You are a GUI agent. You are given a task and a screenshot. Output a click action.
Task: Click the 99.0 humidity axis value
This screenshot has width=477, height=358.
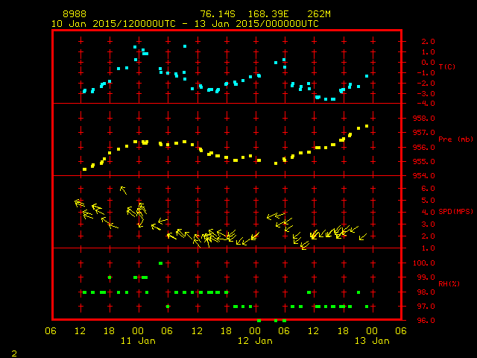tap(426, 277)
